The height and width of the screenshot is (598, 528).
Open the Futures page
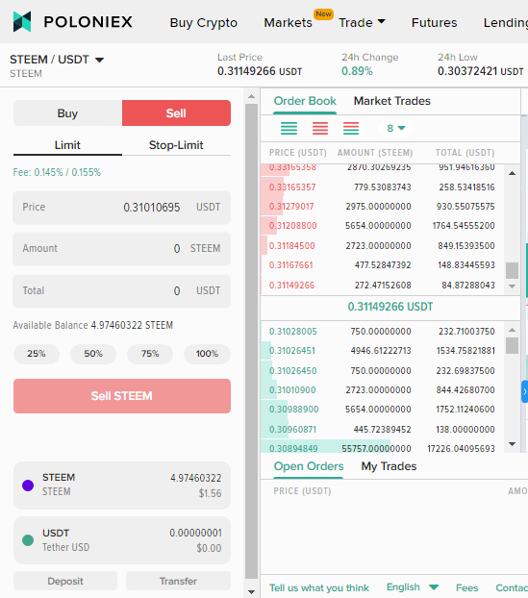(x=434, y=22)
